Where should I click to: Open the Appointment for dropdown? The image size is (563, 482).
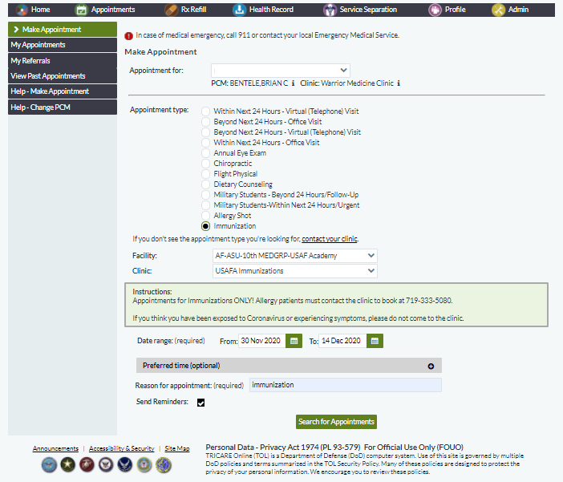coord(281,71)
